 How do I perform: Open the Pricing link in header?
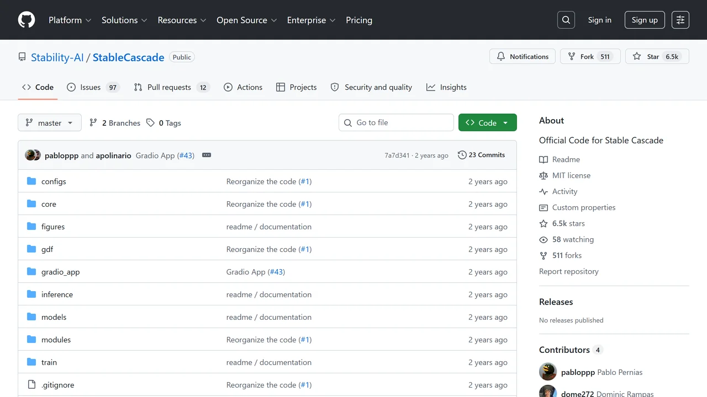pos(359,20)
